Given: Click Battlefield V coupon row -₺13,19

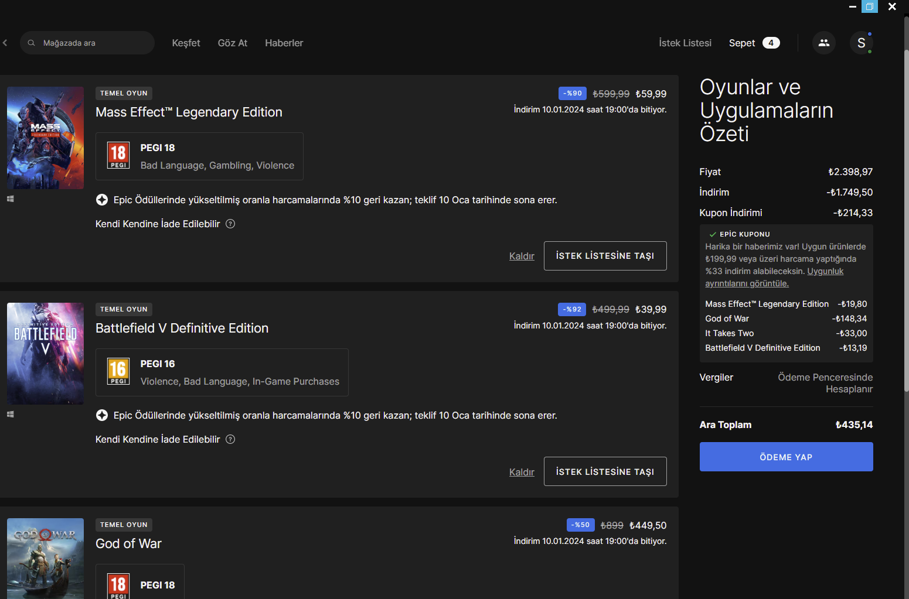Looking at the screenshot, I should [786, 348].
